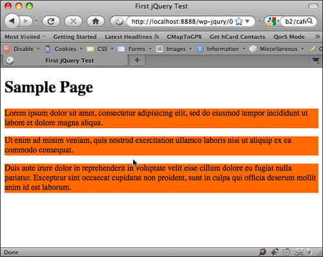The width and height of the screenshot is (323, 257).
Task: Click the pencil Outline icon
Action: pos(312,49)
